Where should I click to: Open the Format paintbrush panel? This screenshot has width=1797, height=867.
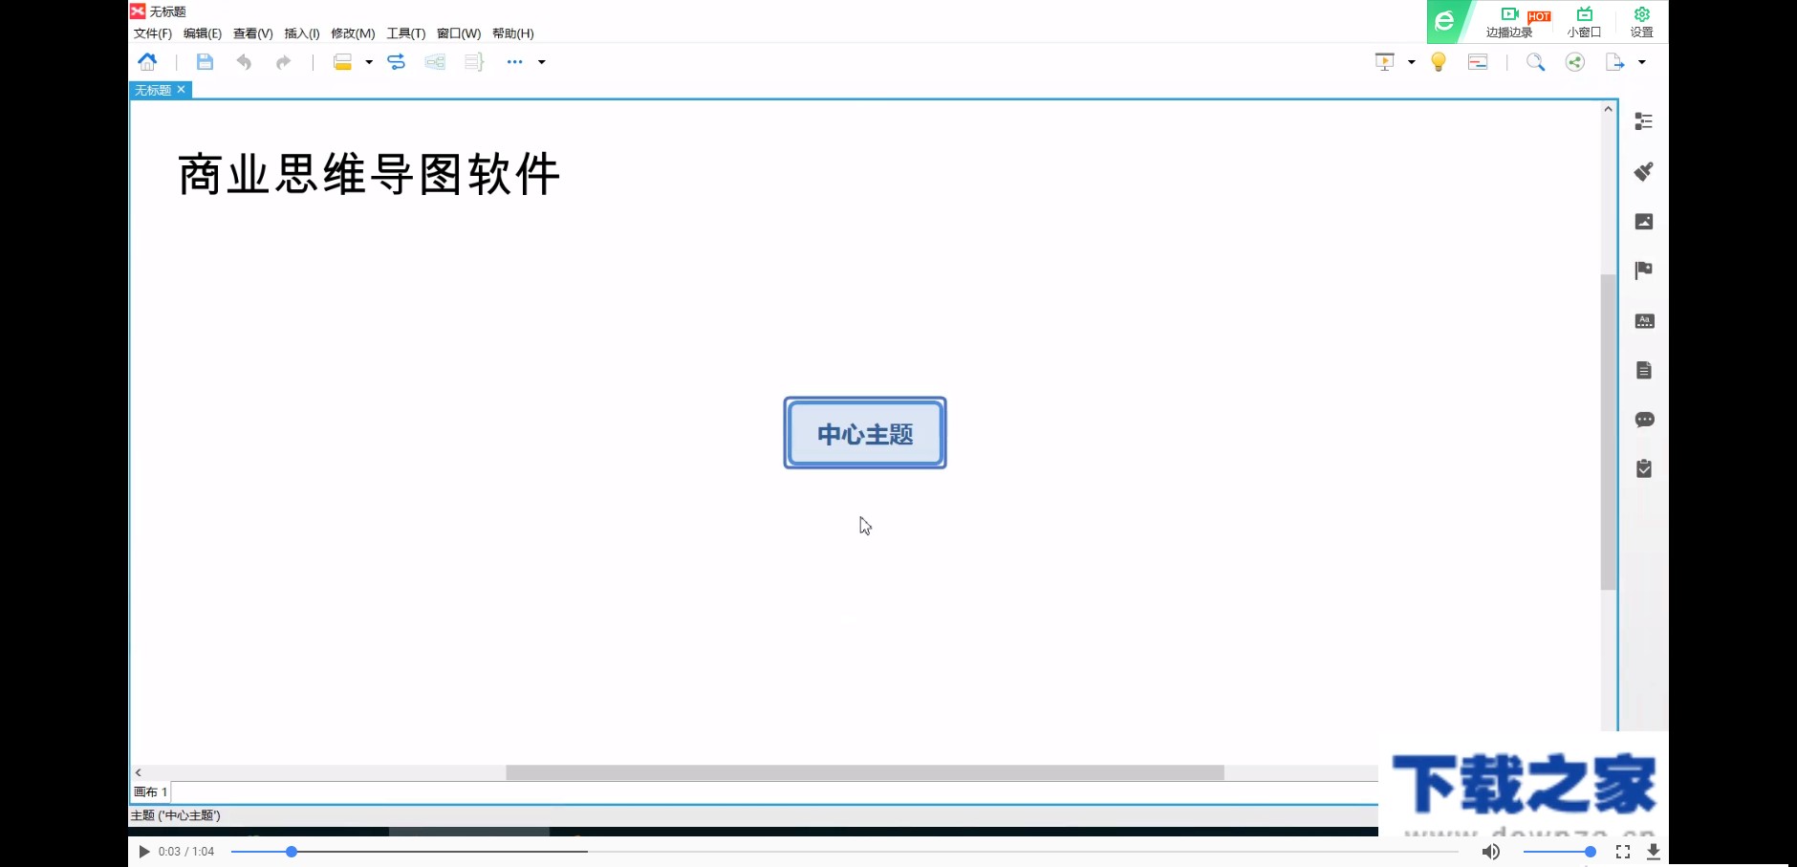(1645, 171)
